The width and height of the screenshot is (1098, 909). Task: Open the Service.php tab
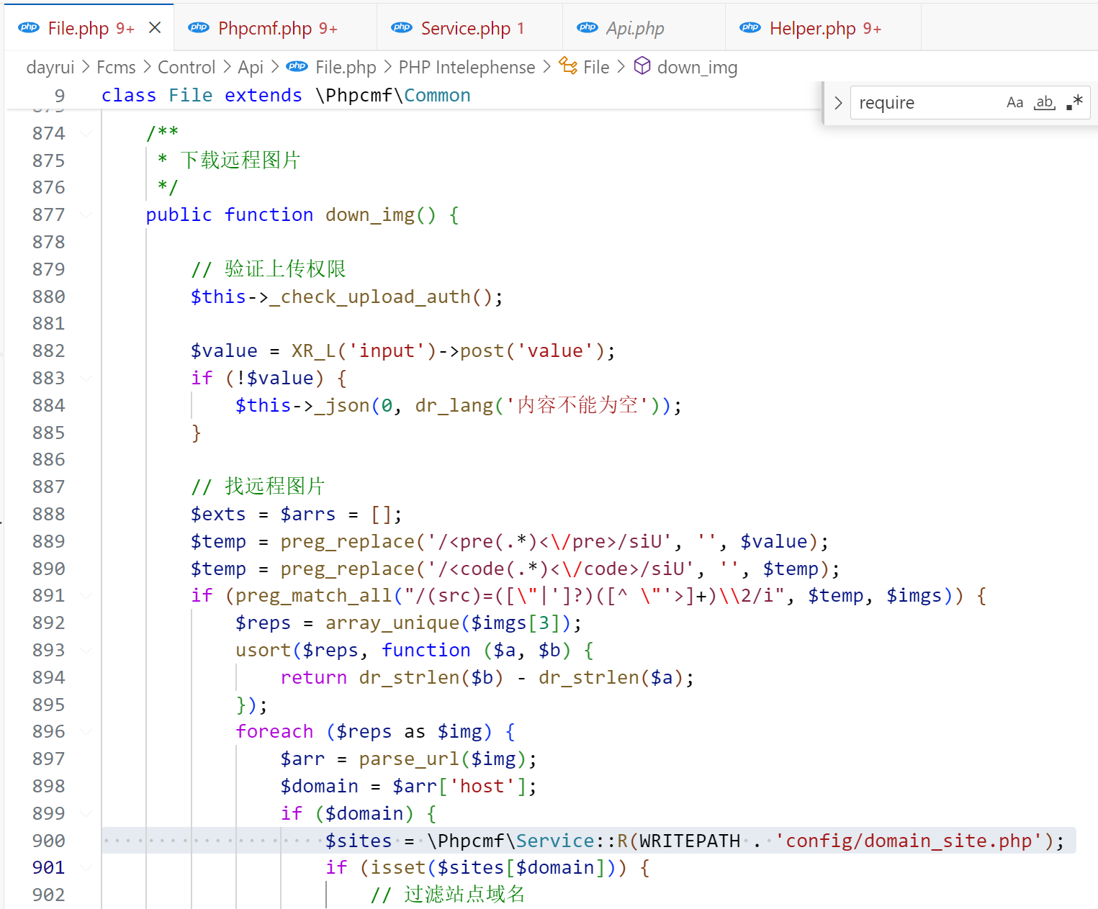[469, 28]
